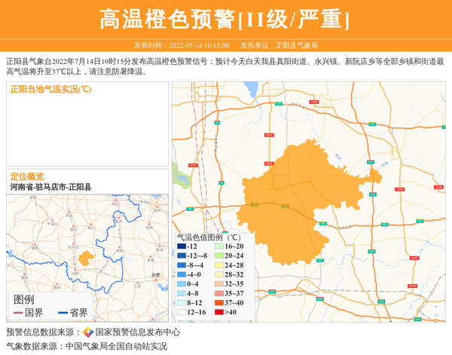Image resolution: width=452 pixels, height=355 pixels.
Task: Click the 河南省-驻马店市-正阳县 location label
Action: point(50,186)
